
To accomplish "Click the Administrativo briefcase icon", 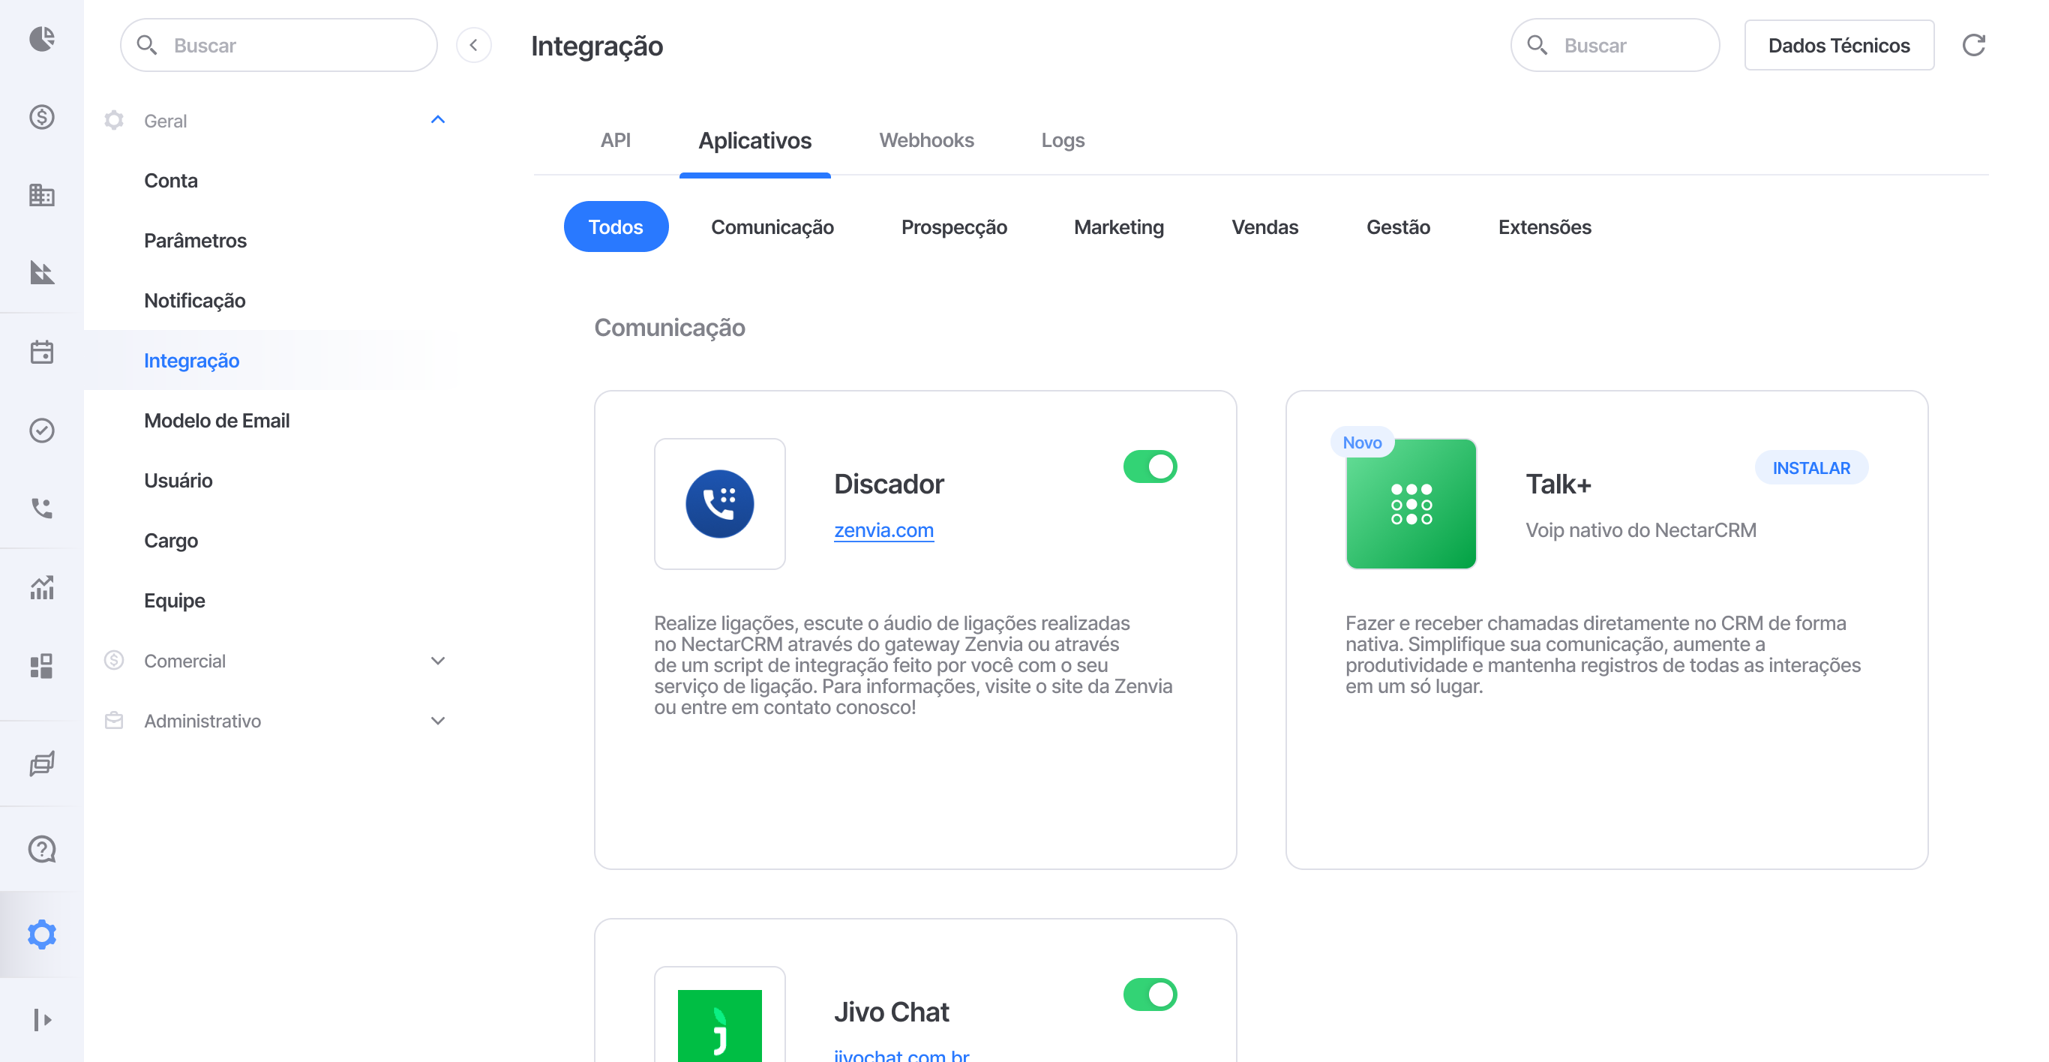I will tap(114, 721).
